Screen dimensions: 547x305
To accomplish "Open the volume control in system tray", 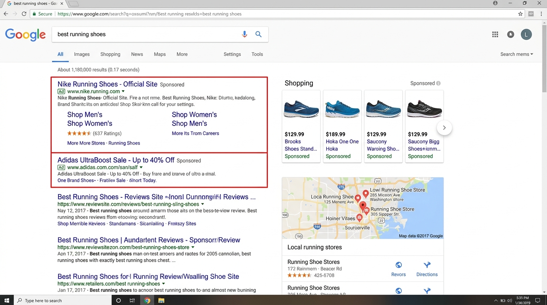I will [510, 301].
